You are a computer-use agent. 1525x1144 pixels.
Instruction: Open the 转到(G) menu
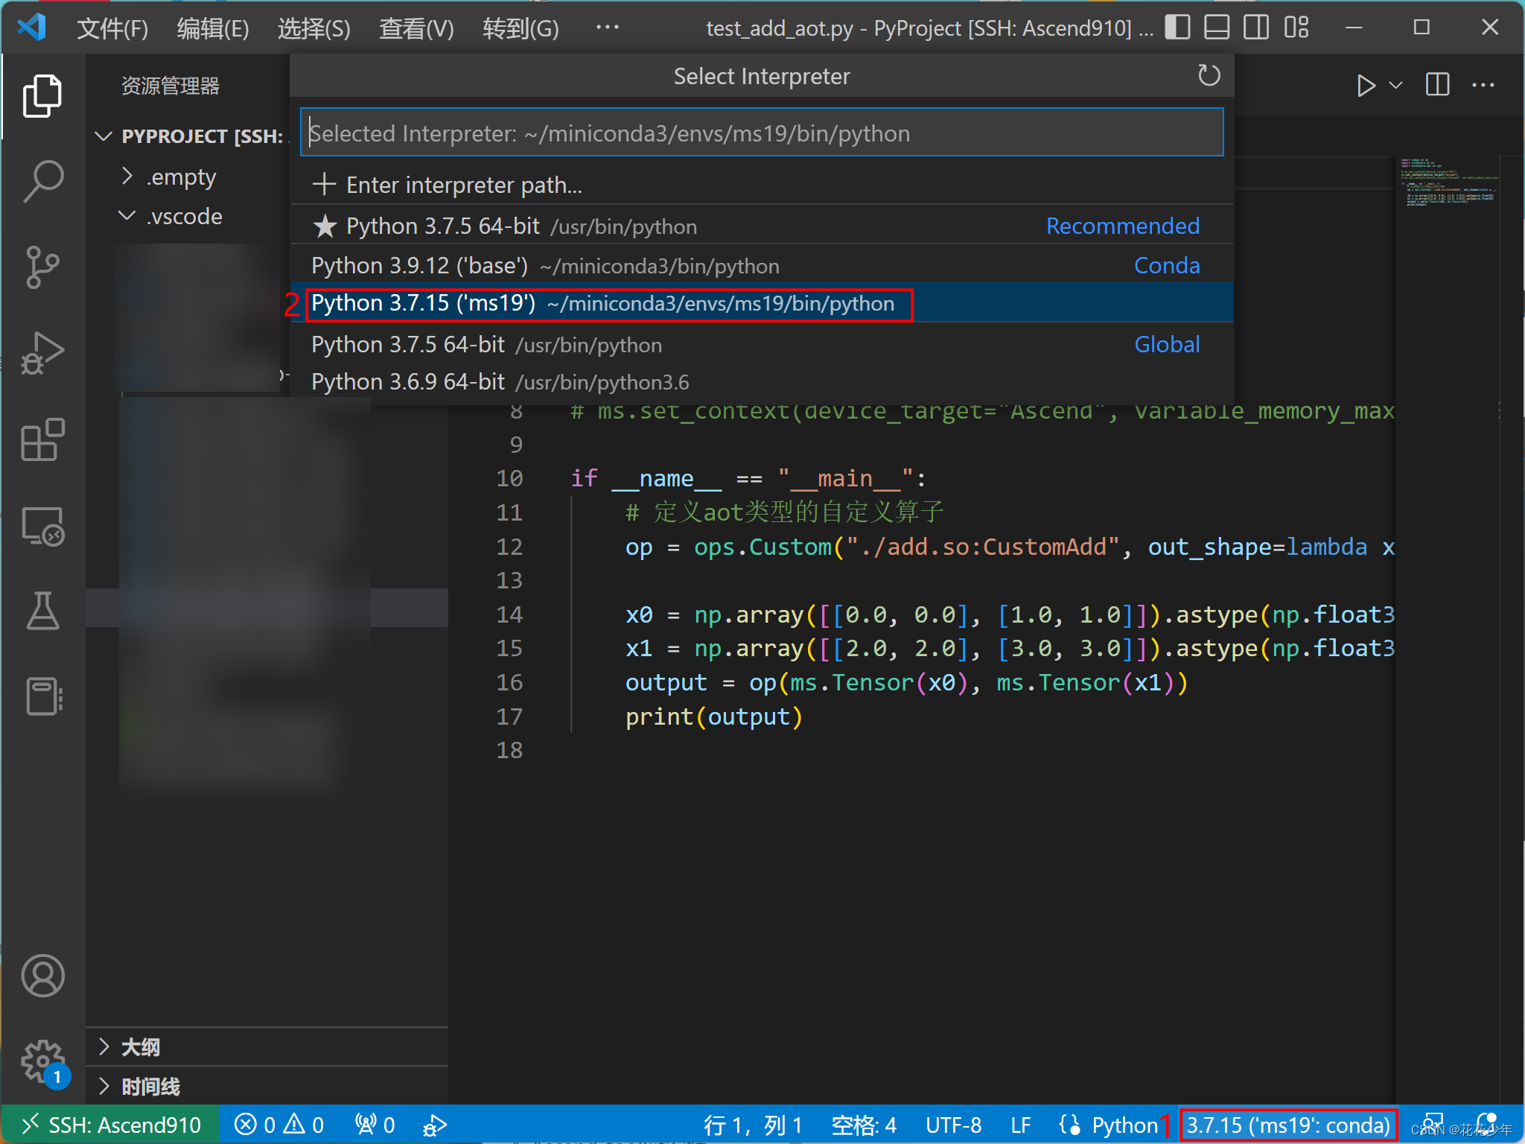pos(520,28)
